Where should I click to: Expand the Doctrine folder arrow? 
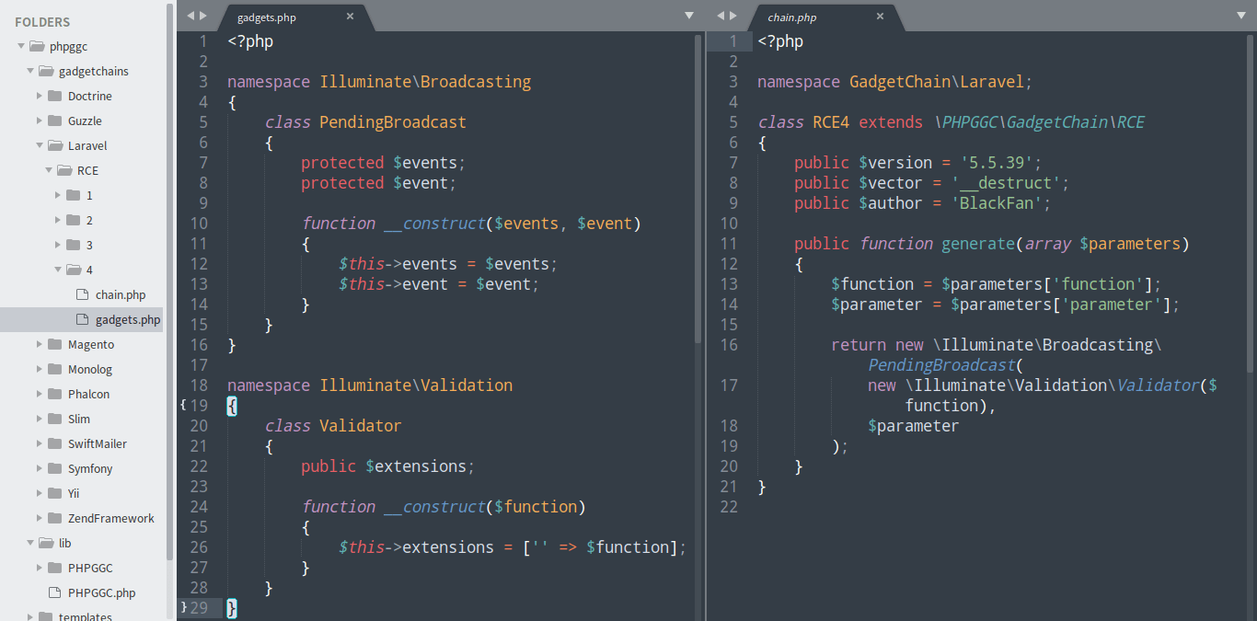tap(40, 96)
